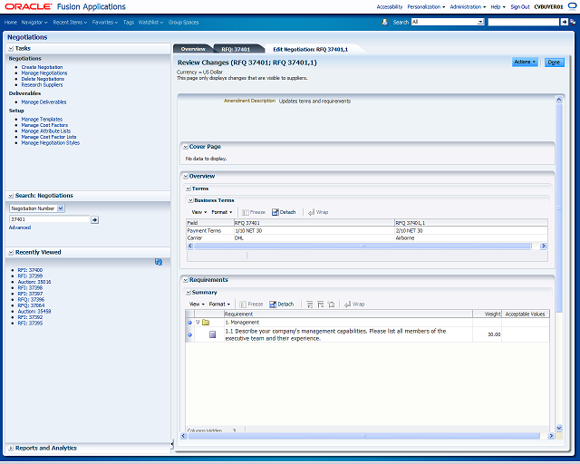Collapse the Summary subsection
580x464 pixels.
(x=188, y=293)
